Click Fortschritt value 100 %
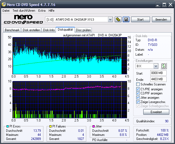 click(165, 130)
